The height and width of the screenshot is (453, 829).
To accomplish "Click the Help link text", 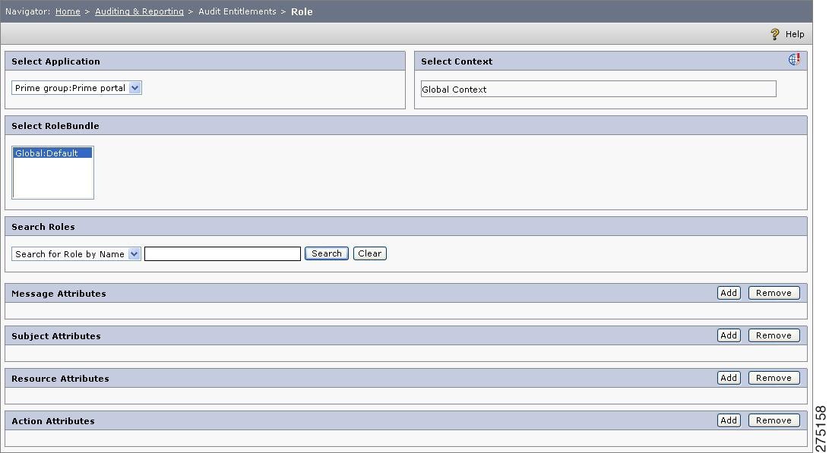I will (795, 34).
